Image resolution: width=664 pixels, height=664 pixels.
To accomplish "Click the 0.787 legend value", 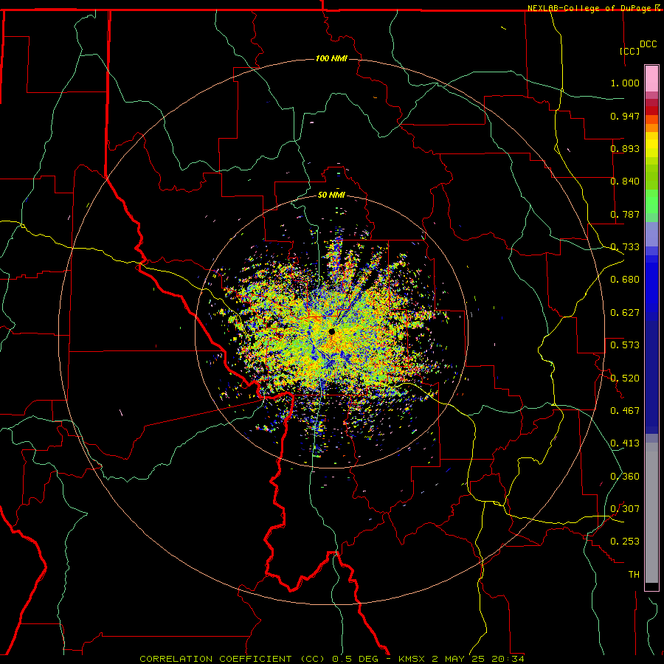I will pos(625,214).
